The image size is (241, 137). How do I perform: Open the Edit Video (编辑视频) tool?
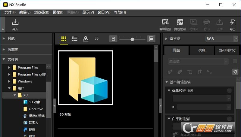point(165,25)
